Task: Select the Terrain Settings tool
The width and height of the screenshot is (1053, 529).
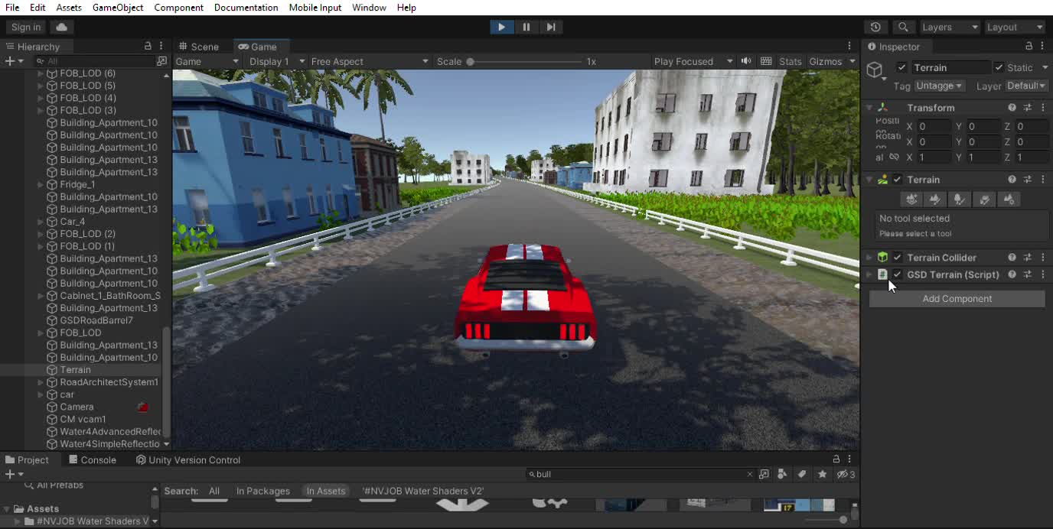Action: [x=1009, y=200]
